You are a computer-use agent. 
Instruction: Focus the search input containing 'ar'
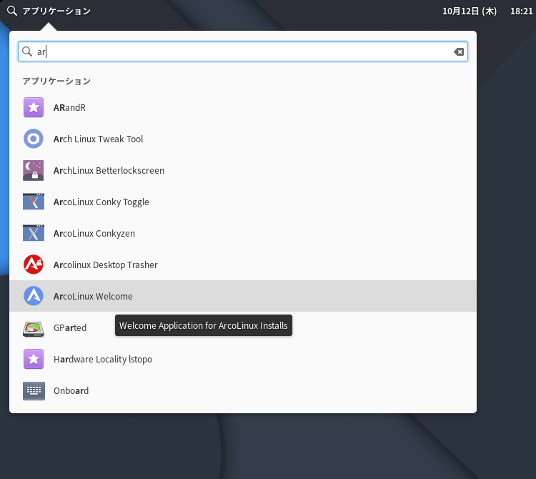[243, 51]
